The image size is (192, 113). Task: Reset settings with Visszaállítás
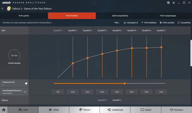point(184,23)
